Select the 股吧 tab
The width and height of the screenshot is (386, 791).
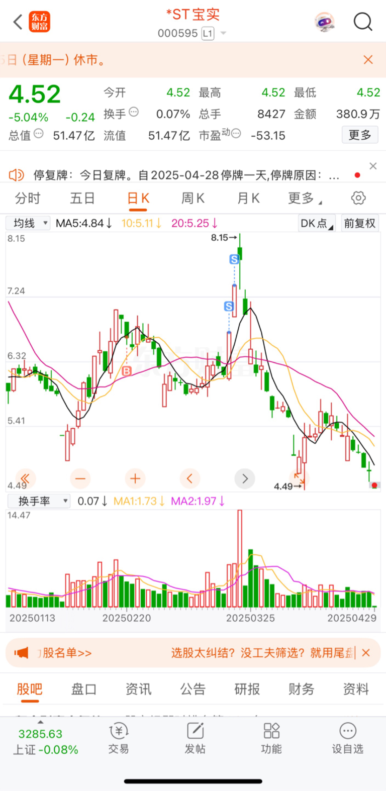pos(30,689)
